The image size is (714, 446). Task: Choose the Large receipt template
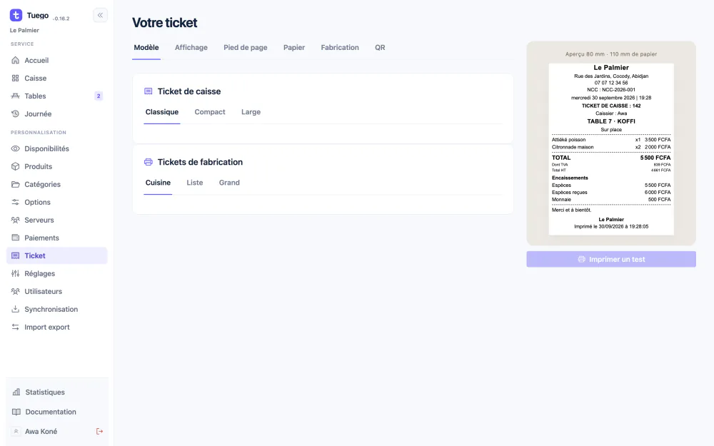pyautogui.click(x=251, y=112)
